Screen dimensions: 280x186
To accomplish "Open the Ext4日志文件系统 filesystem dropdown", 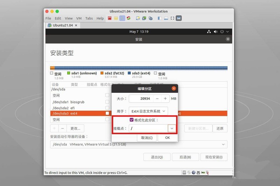I will pyautogui.click(x=148, y=111).
